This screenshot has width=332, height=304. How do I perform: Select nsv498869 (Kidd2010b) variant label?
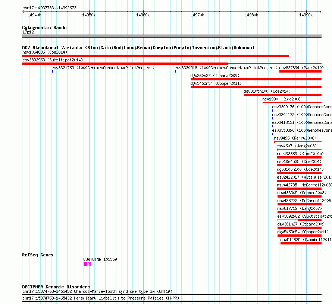pos(300,154)
